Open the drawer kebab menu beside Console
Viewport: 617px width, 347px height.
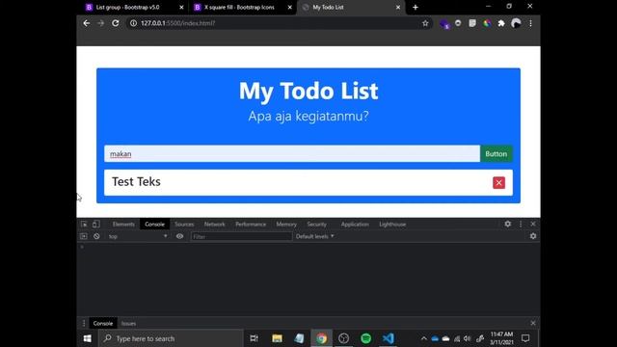(x=84, y=324)
